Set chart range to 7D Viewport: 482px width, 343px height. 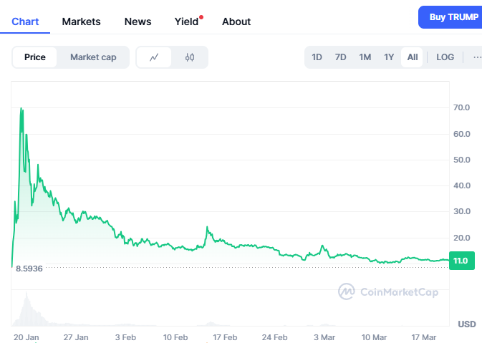(340, 57)
